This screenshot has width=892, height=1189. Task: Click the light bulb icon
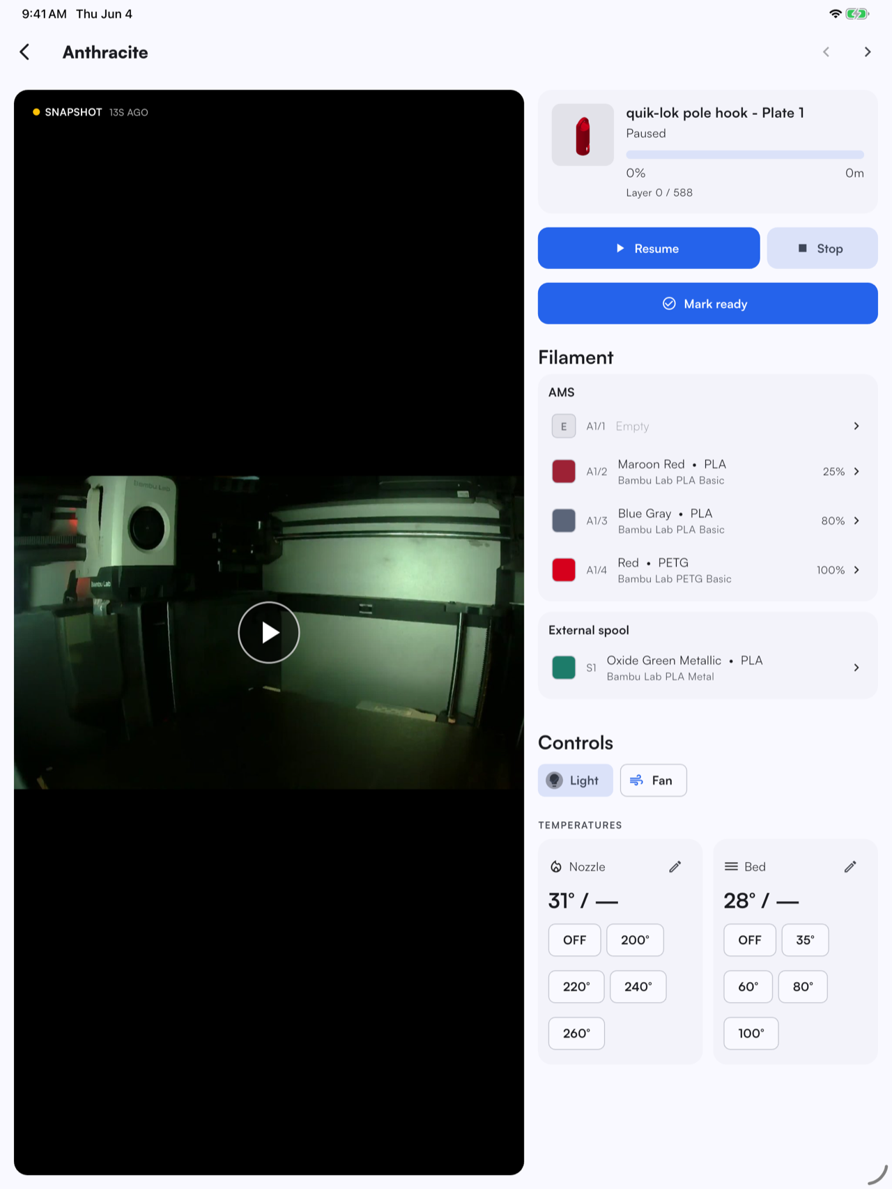coord(555,781)
